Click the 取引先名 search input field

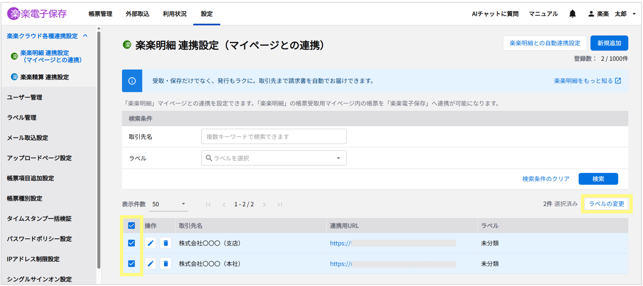274,136
